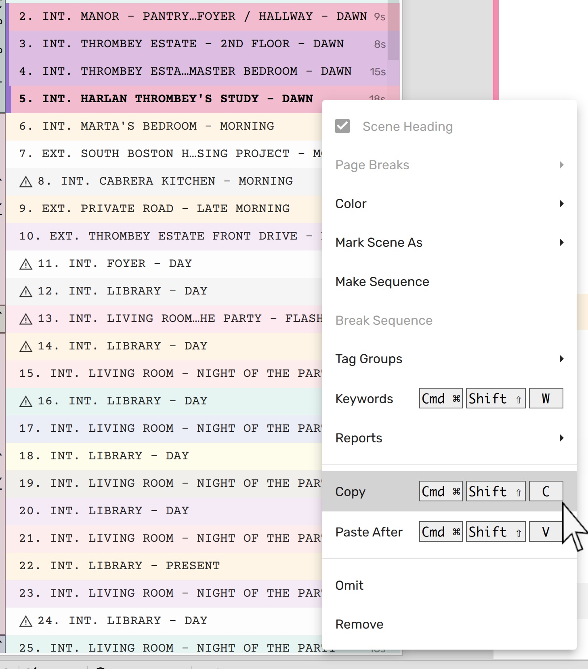Click warning triangle beside scene 14 Library
The height and width of the screenshot is (669, 588).
tap(26, 347)
